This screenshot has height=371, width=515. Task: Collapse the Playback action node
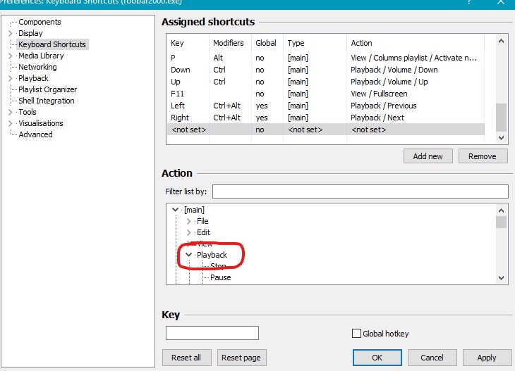coord(188,255)
